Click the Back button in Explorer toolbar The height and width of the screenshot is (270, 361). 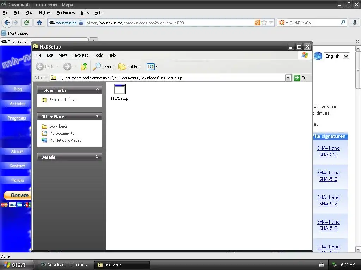45,66
